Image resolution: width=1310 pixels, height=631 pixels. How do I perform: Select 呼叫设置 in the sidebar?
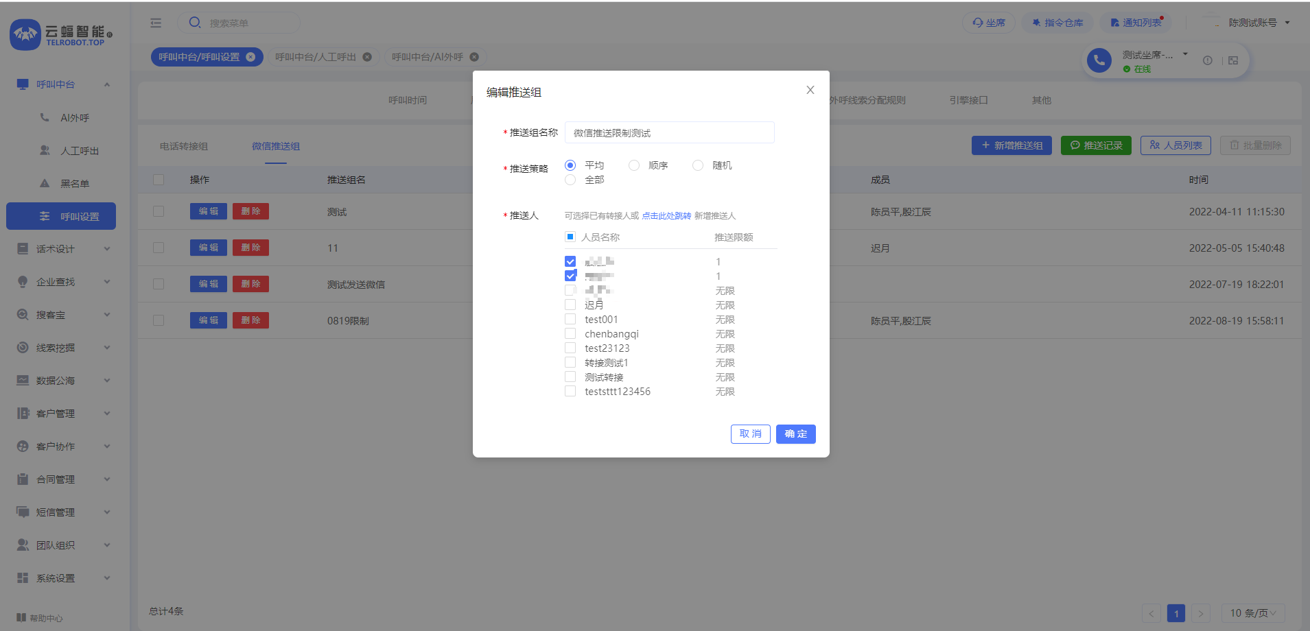61,216
